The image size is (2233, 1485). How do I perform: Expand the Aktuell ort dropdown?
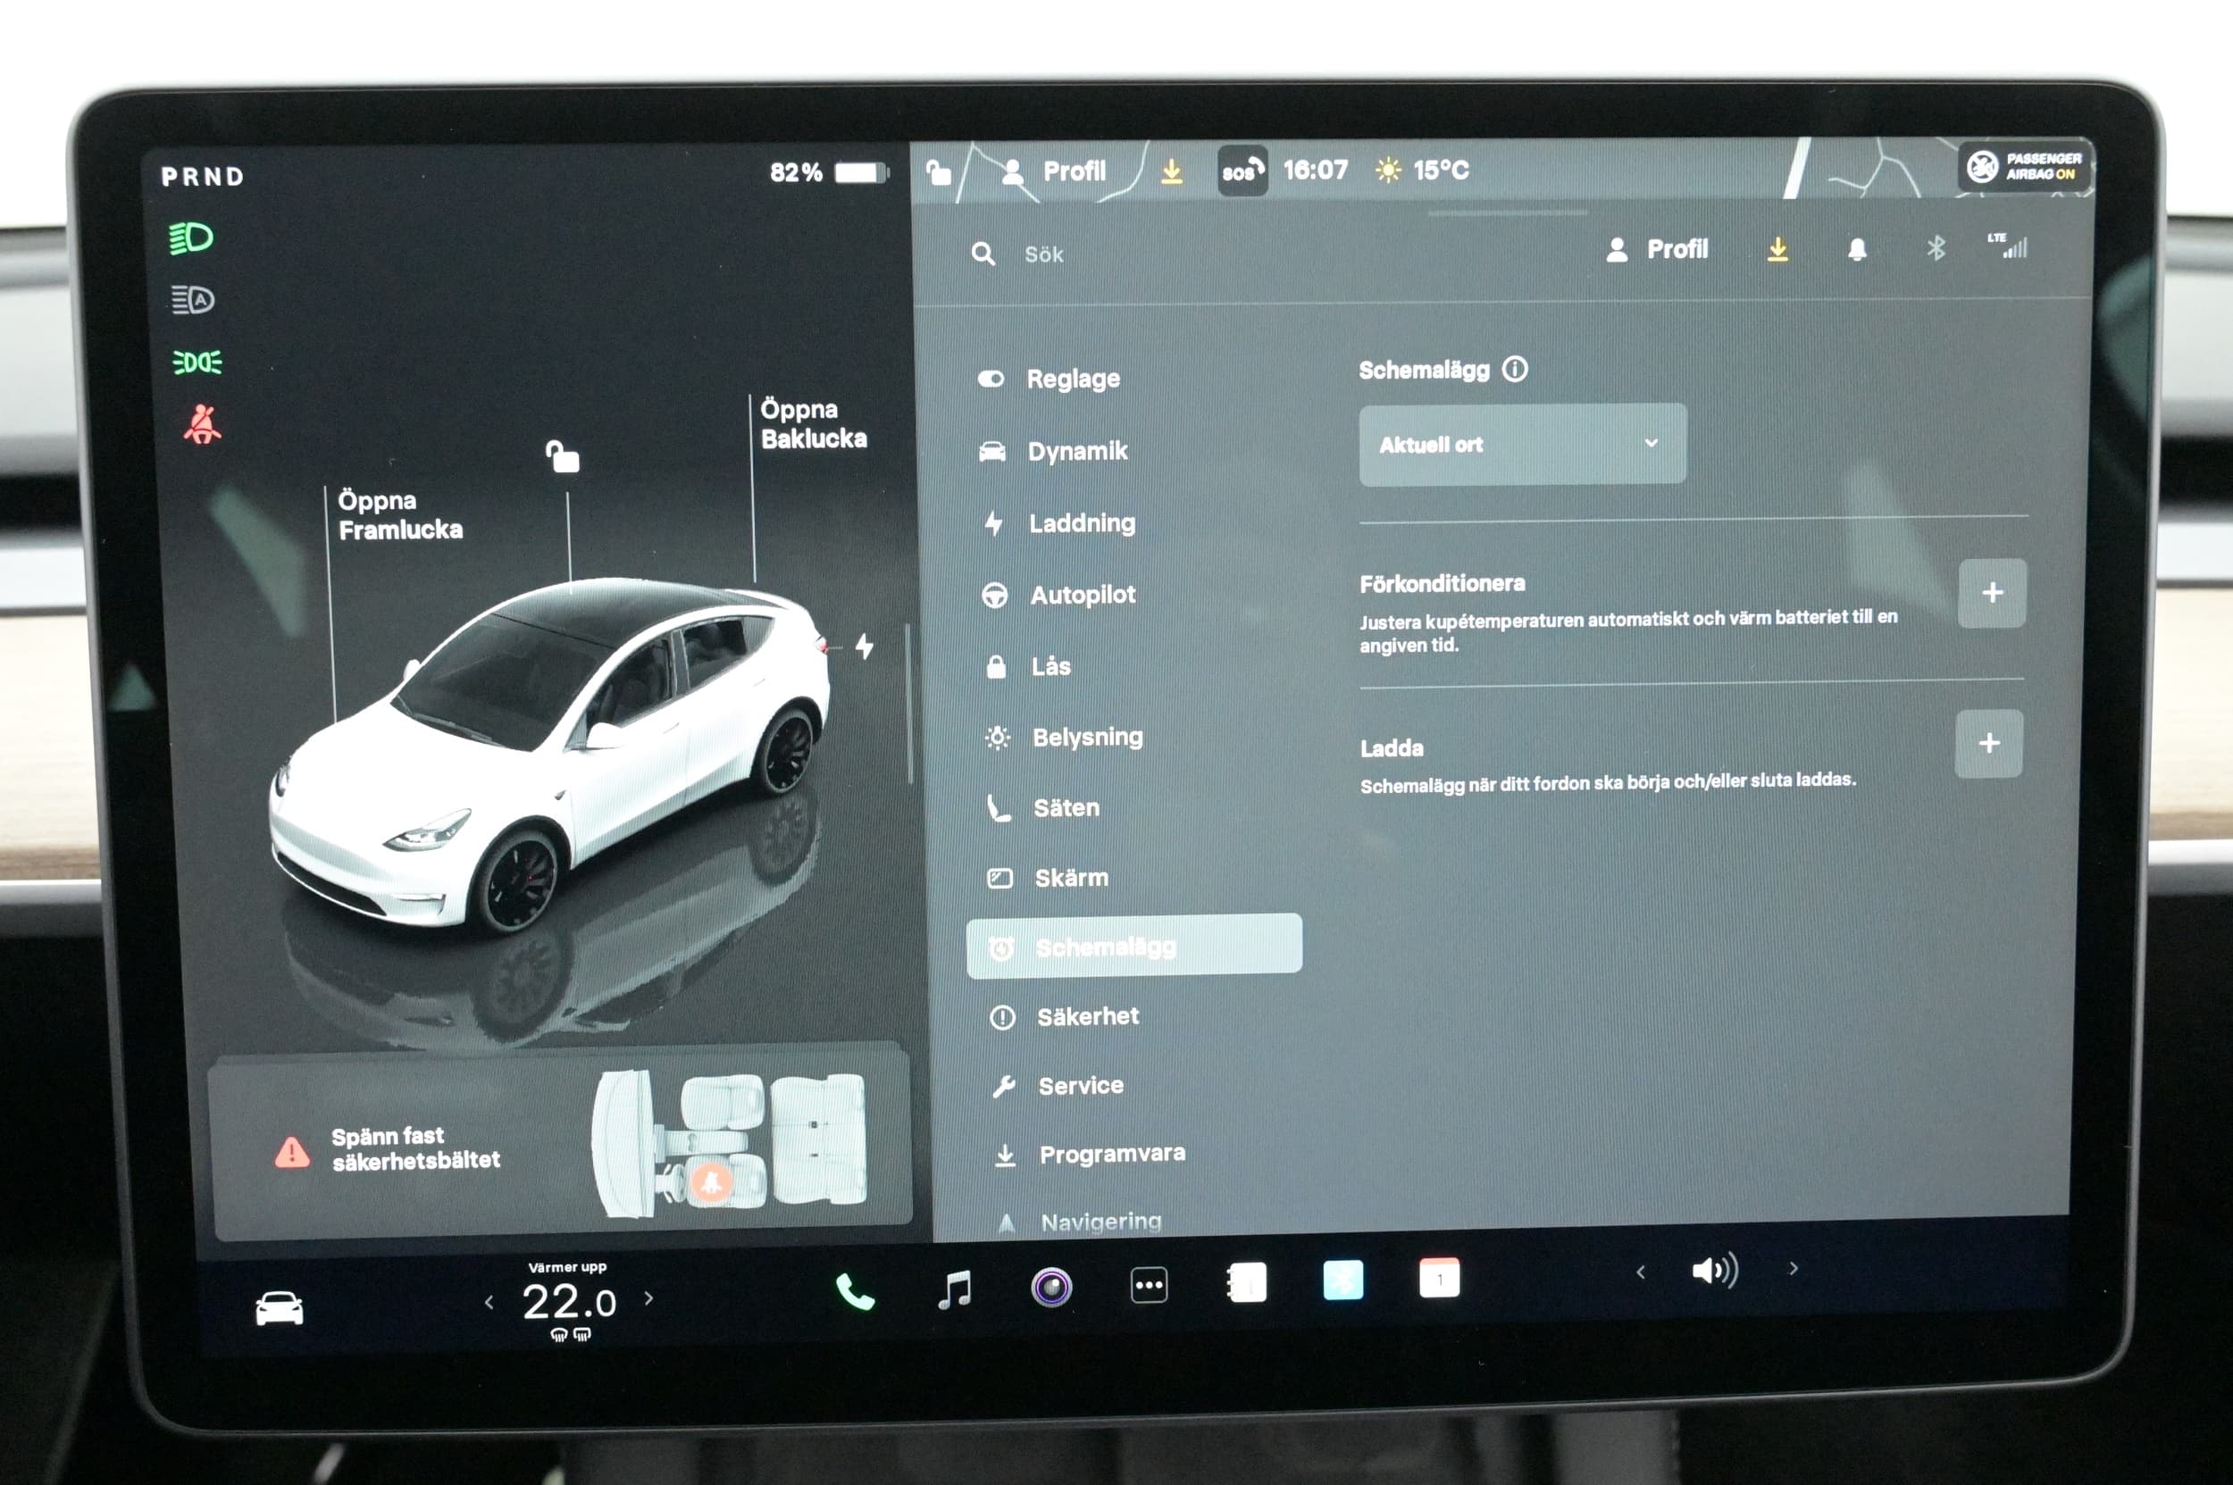coord(1521,444)
